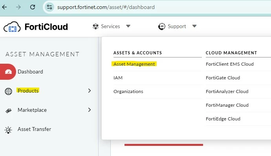Select Dashboard in the sidebar
Image resolution: width=271 pixels, height=156 pixels.
pyautogui.click(x=30, y=72)
